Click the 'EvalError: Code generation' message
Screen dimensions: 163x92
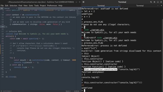(x=121, y=51)
